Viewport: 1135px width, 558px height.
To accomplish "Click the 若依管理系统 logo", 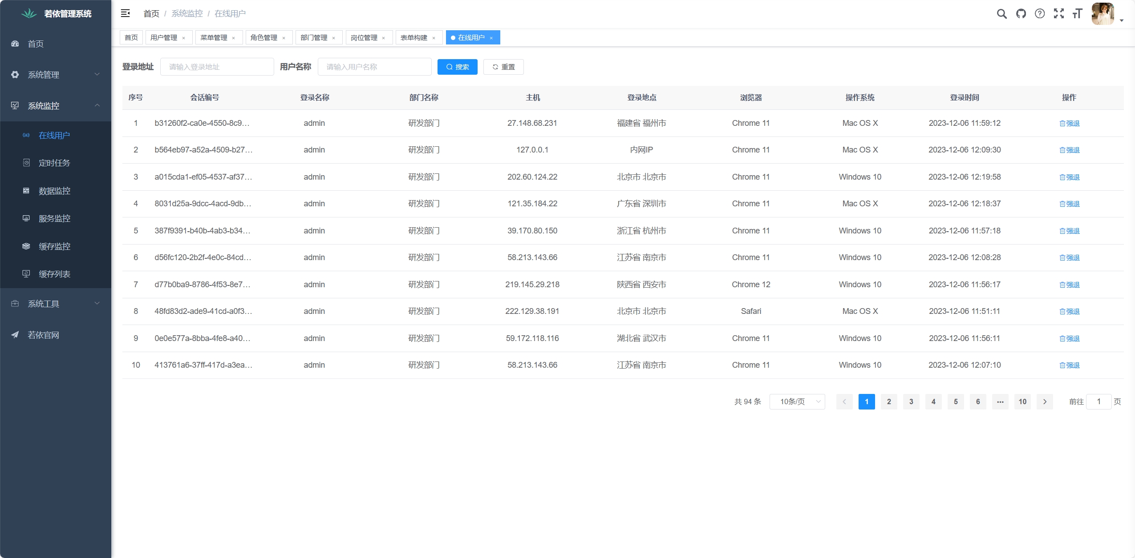I will (x=56, y=14).
